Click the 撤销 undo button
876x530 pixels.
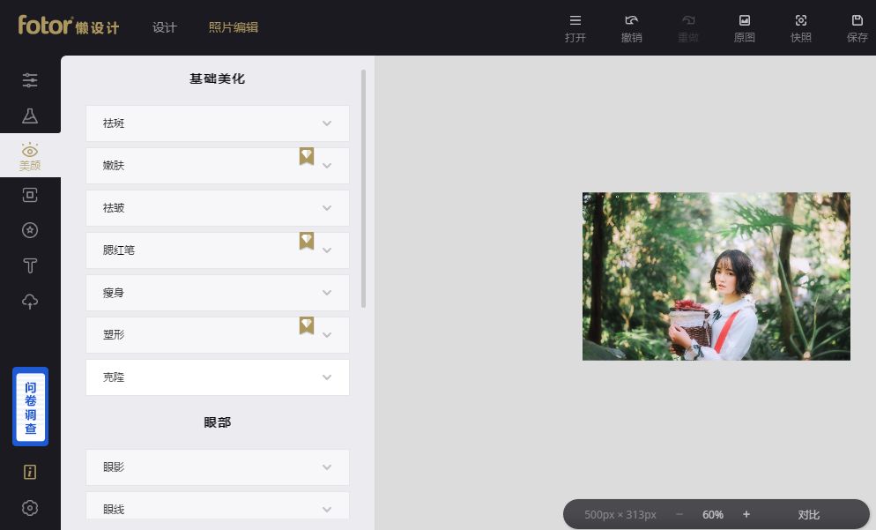[631, 27]
